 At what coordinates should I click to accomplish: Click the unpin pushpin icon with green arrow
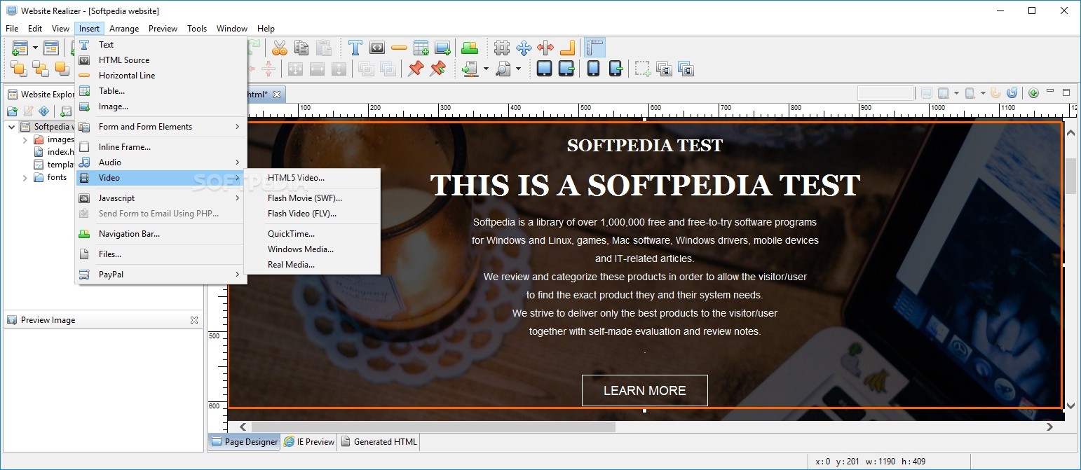pyautogui.click(x=437, y=69)
